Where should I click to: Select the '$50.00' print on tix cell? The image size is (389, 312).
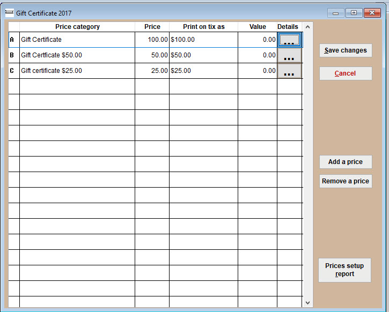point(203,55)
